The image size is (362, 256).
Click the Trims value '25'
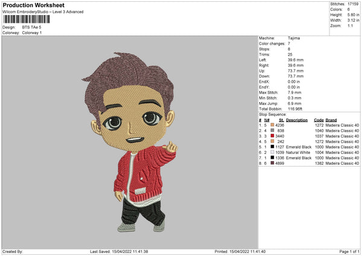290,54
